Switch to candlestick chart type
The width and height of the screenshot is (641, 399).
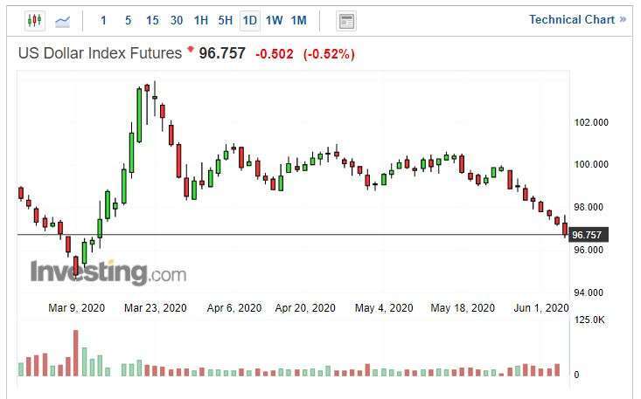(35, 20)
